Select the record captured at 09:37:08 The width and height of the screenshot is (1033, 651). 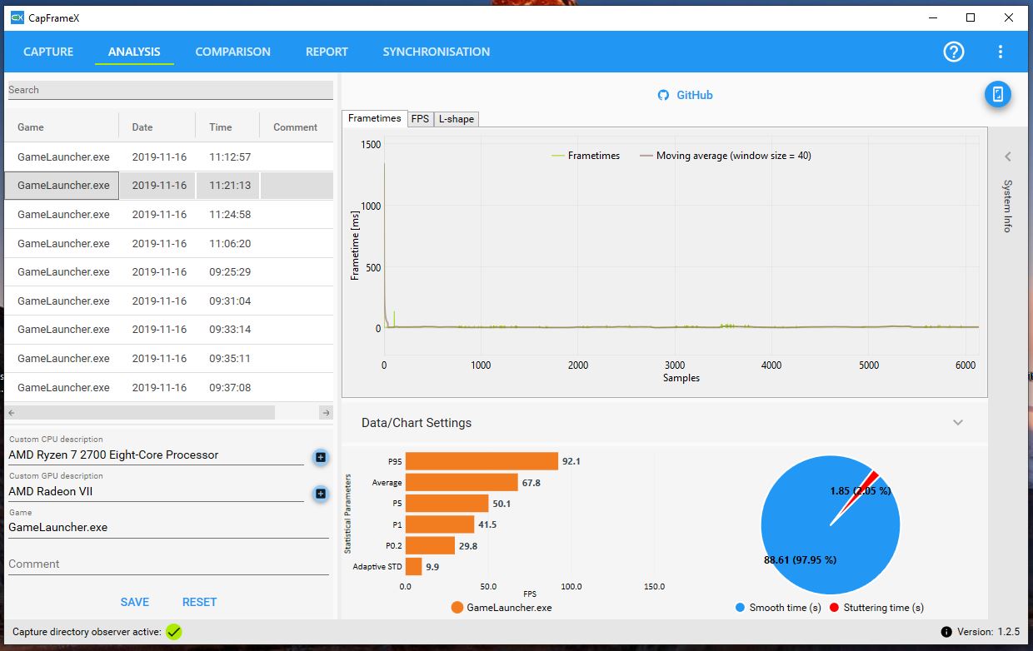pos(169,387)
